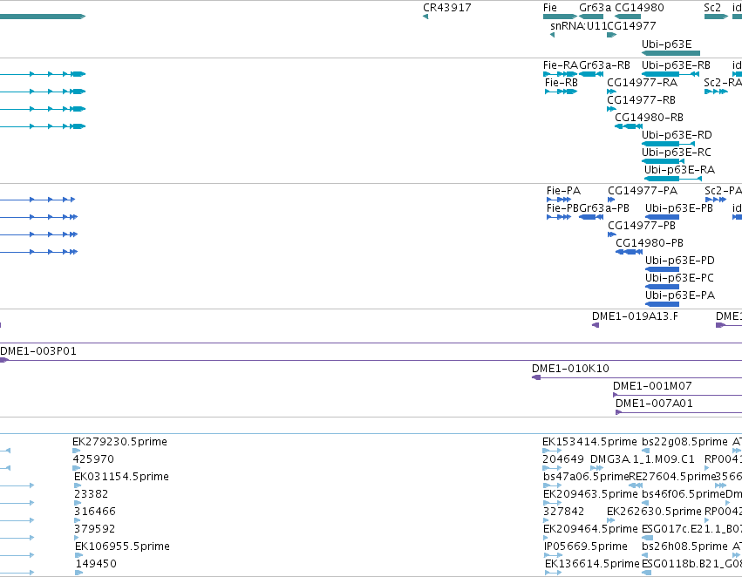Select the CG14980-PB CDS label
This screenshot has height=577, width=742.
tap(650, 243)
